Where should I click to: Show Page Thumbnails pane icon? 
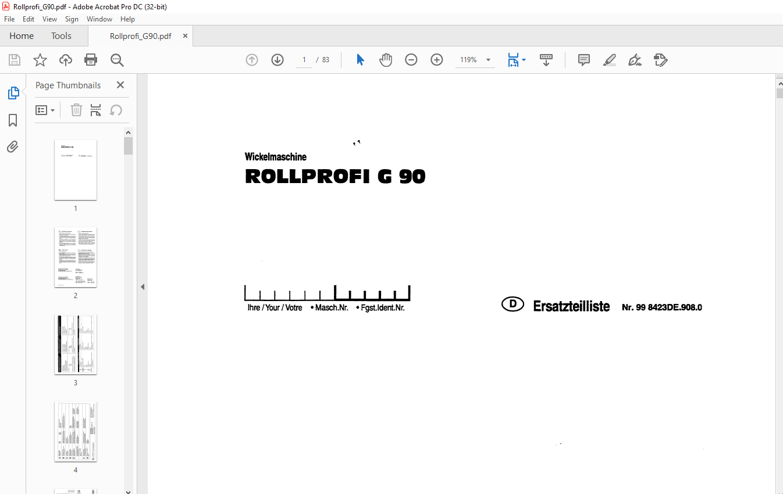(x=13, y=93)
